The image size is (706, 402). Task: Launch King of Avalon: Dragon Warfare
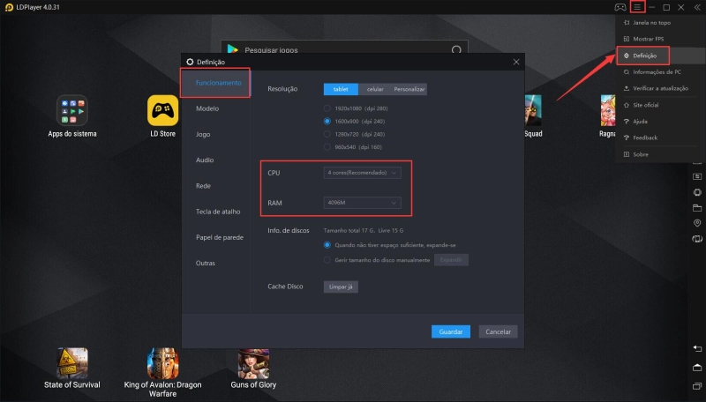tap(161, 363)
